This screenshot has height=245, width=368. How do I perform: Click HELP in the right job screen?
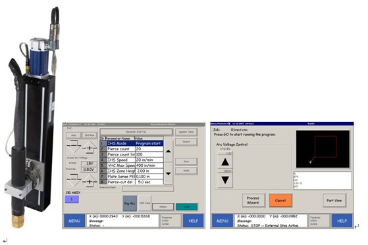[342, 221]
